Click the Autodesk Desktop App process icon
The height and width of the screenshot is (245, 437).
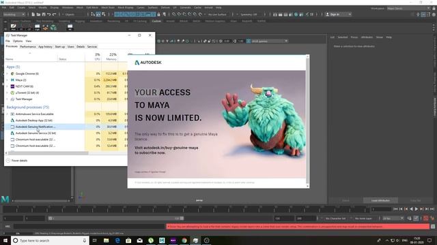point(12,120)
